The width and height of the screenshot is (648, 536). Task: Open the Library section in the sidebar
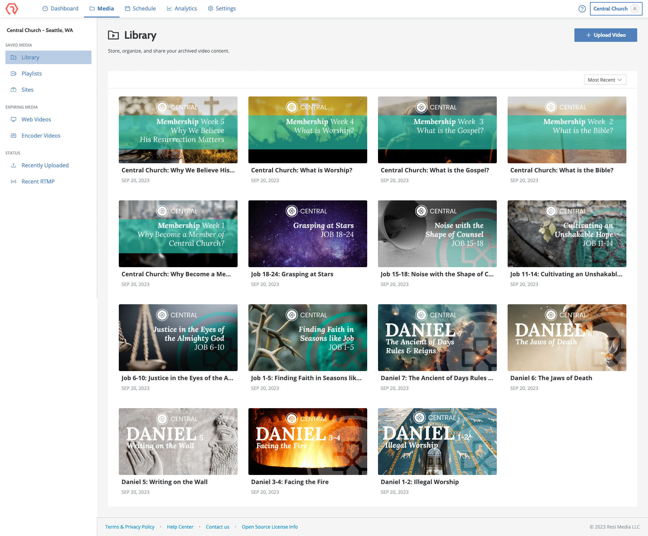click(x=30, y=57)
